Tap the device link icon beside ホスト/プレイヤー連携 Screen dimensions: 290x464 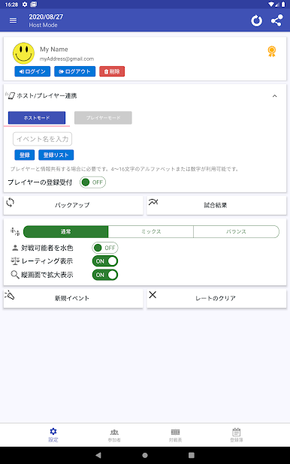[x=11, y=95]
